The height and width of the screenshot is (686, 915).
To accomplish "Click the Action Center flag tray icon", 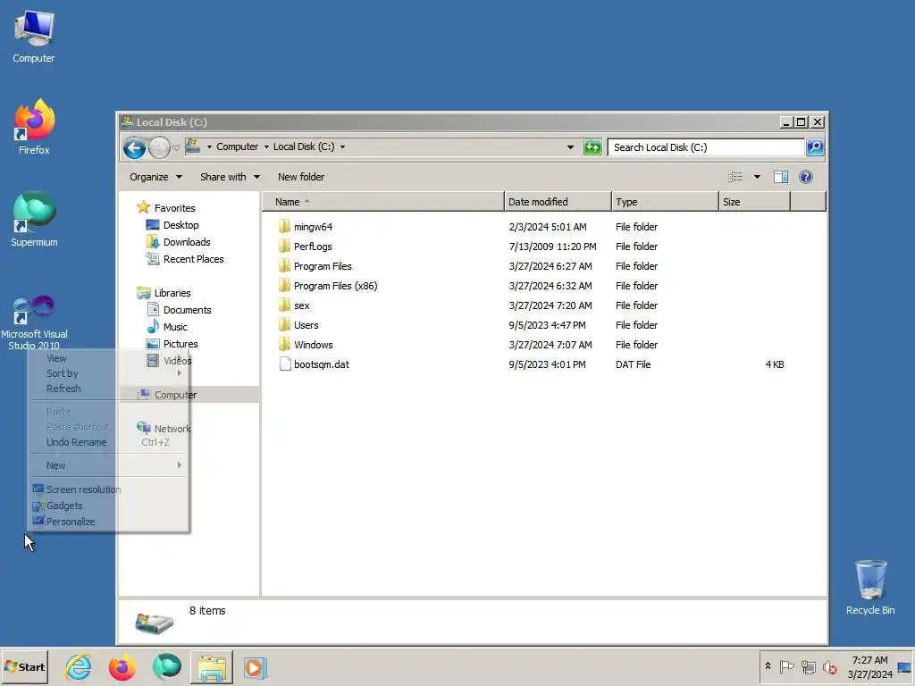I will point(786,666).
